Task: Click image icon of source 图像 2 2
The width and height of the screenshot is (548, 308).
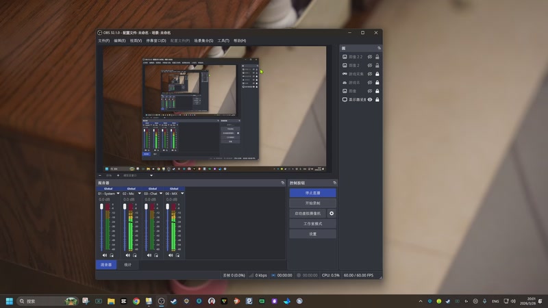Action: [x=345, y=57]
